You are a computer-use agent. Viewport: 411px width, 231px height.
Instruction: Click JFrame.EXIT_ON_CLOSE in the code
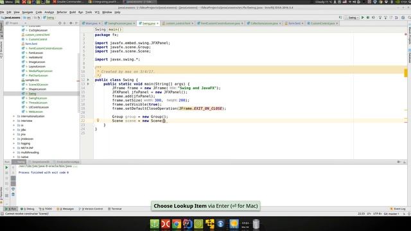point(200,108)
